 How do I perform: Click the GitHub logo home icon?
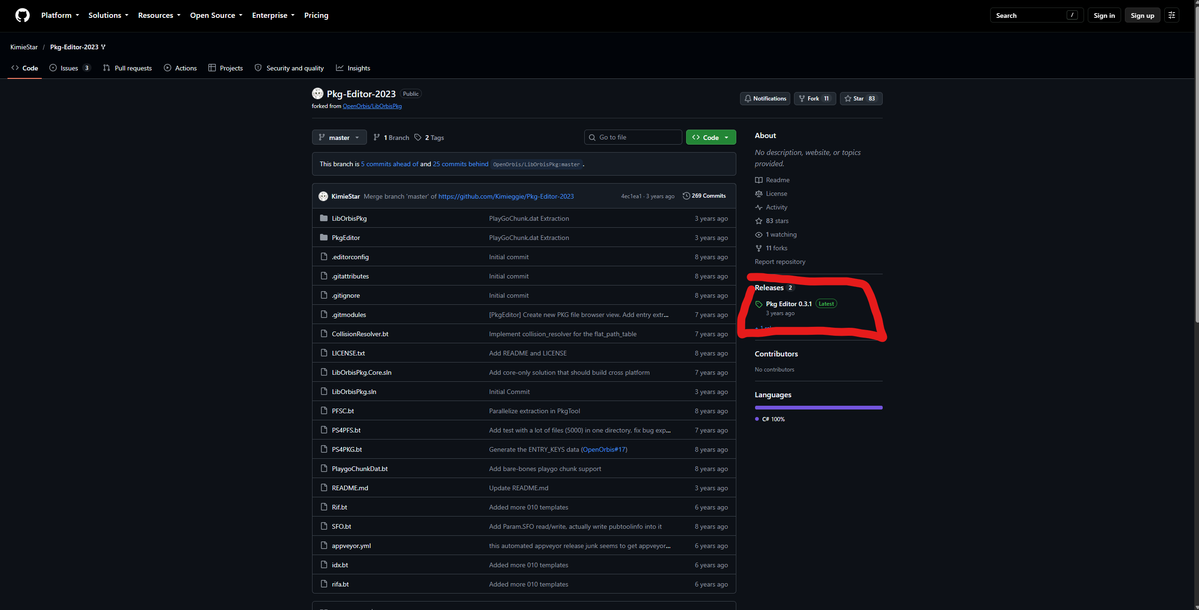pyautogui.click(x=22, y=15)
